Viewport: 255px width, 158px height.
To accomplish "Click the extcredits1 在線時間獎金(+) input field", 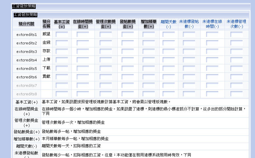I will click(x=83, y=34).
